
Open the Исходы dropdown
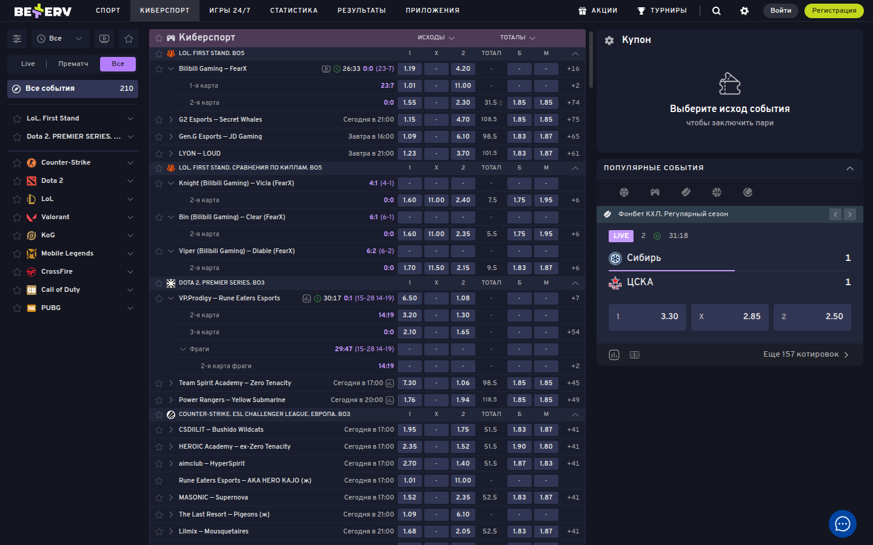pos(436,38)
